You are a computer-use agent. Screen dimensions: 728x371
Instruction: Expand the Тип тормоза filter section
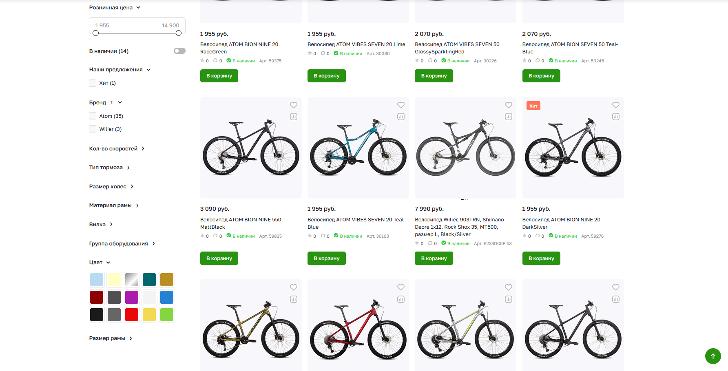click(x=109, y=168)
